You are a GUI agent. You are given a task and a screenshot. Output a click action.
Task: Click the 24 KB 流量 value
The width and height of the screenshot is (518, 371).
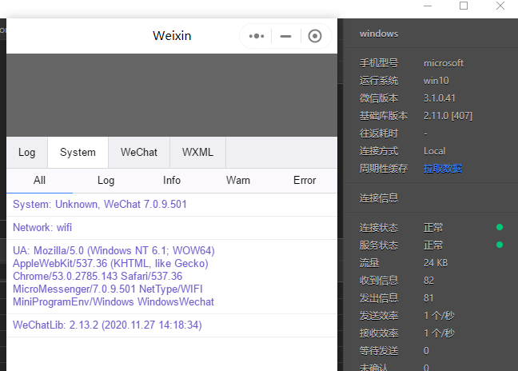tap(436, 263)
